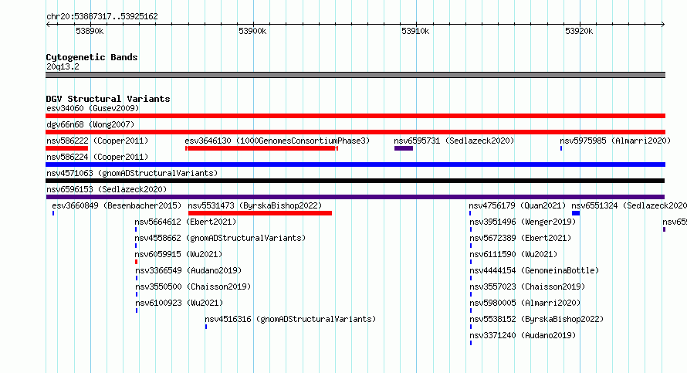The width and height of the screenshot is (687, 373).
Task: Open nsv5531473 (ByrskaBishop2022) label
Action: tap(255, 205)
